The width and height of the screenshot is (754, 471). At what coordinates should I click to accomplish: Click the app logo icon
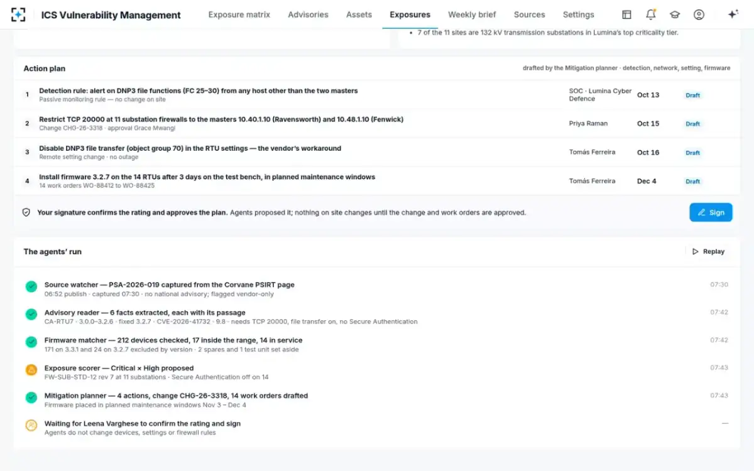pos(18,14)
